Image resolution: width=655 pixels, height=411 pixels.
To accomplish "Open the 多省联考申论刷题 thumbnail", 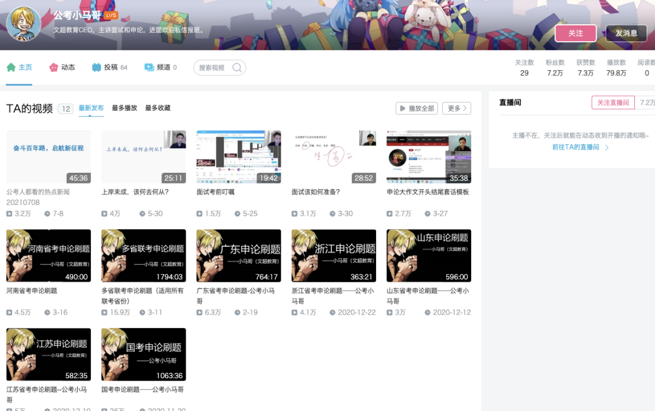I will [x=144, y=256].
